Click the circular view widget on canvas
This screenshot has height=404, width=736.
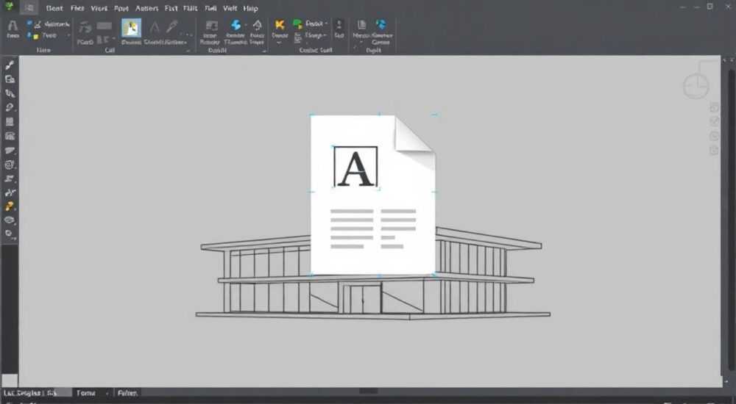(696, 86)
